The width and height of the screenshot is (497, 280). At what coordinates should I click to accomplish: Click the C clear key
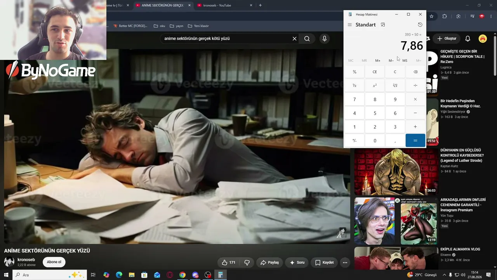coord(395,72)
